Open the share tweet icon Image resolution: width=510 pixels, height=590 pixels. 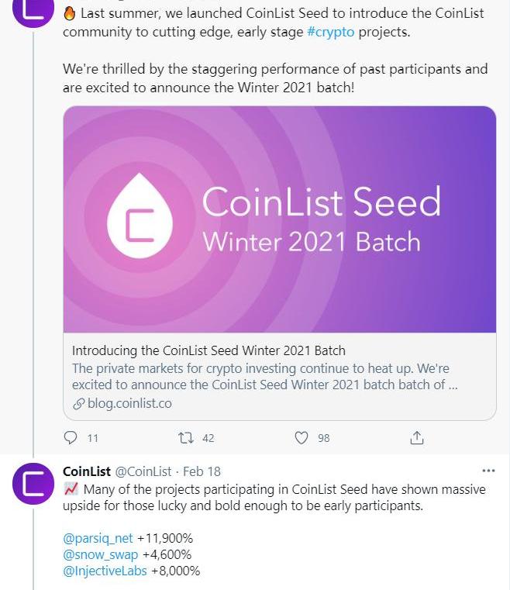417,438
